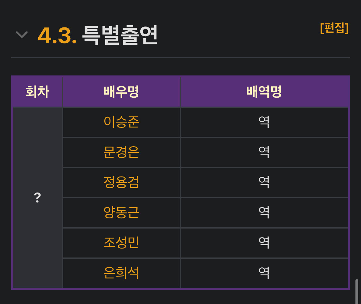Click the 배역명 column header
Viewport: 361px width, 304px height.
264,92
